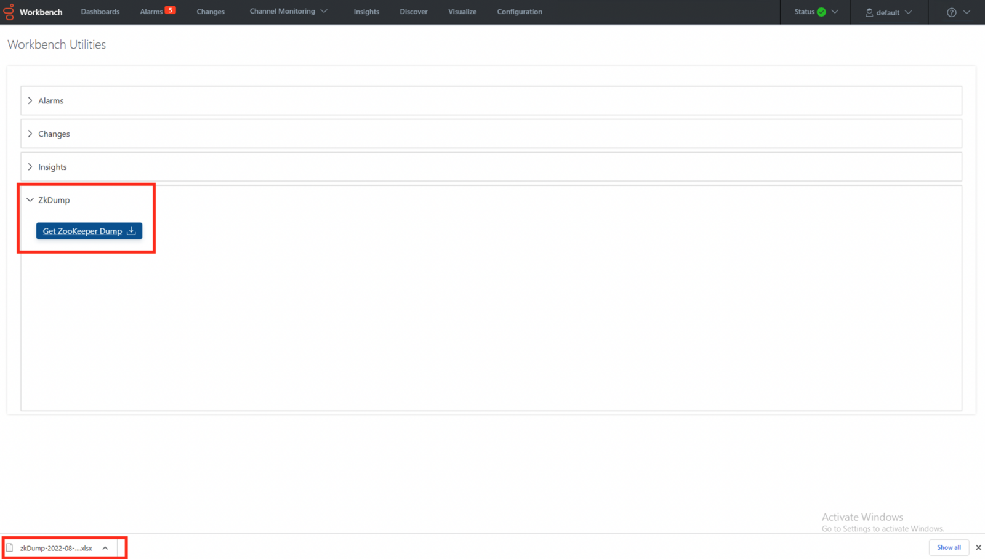Click the Status label in the navbar

point(804,12)
